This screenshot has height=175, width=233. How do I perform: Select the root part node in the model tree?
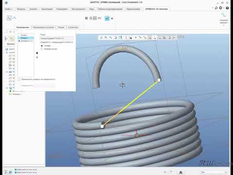pyautogui.click(x=10, y=49)
